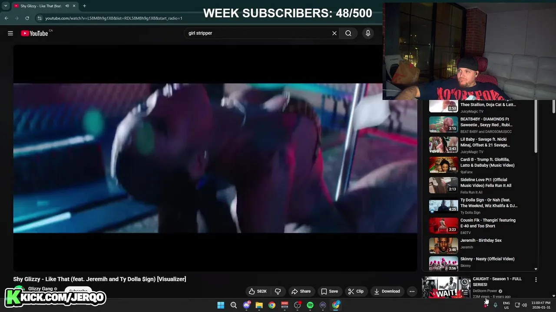Image resolution: width=556 pixels, height=312 pixels.
Task: Open the YouTube hamburger guide menu
Action: point(10,33)
